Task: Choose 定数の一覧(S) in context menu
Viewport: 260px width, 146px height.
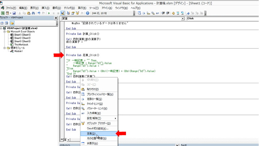Action: pos(99,99)
